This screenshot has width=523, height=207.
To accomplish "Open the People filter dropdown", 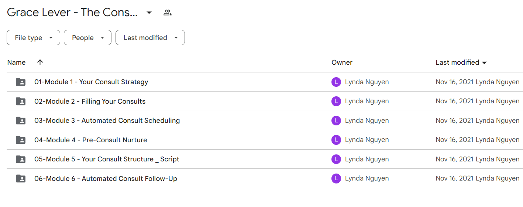I will [x=87, y=38].
